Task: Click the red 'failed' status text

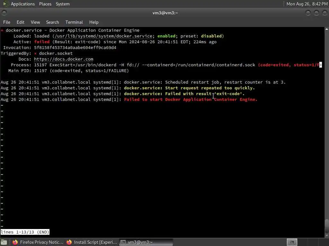Action: 42,42
